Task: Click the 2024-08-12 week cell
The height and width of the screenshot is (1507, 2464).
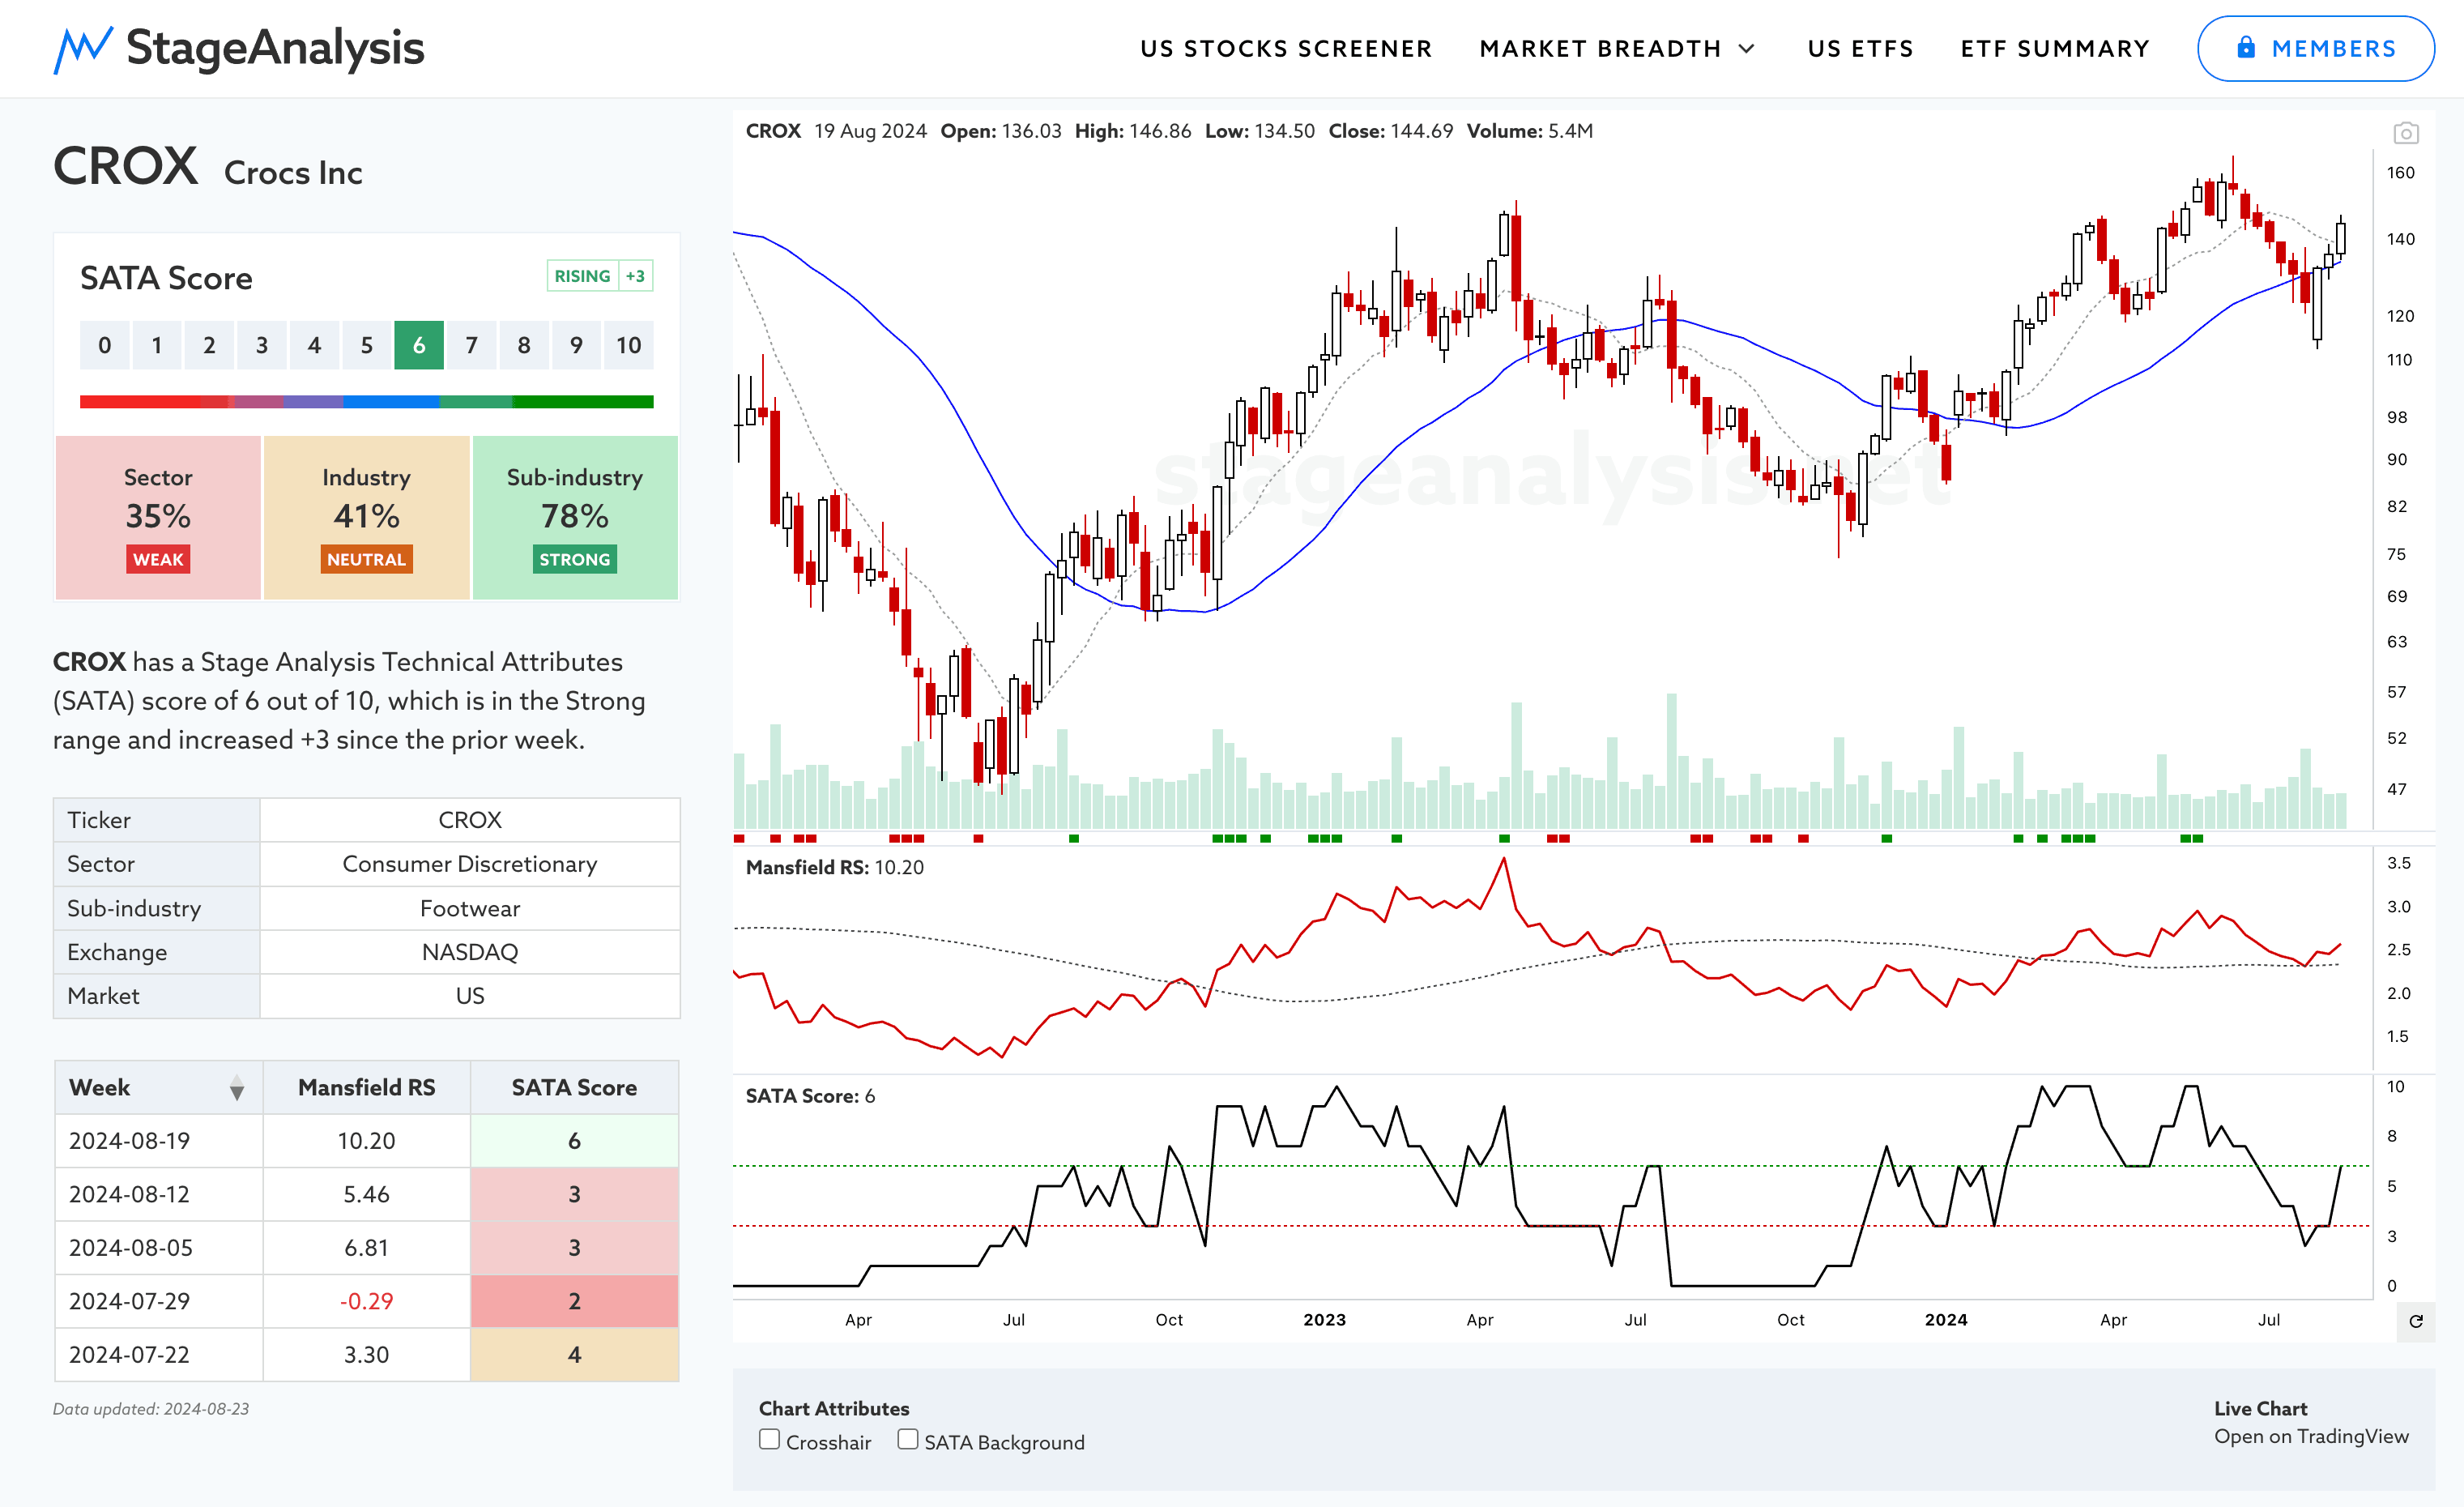Action: pos(158,1194)
